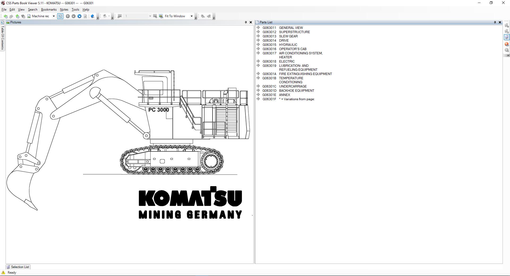
Task: Open the Fit To Window zoom dropdown
Action: click(192, 16)
